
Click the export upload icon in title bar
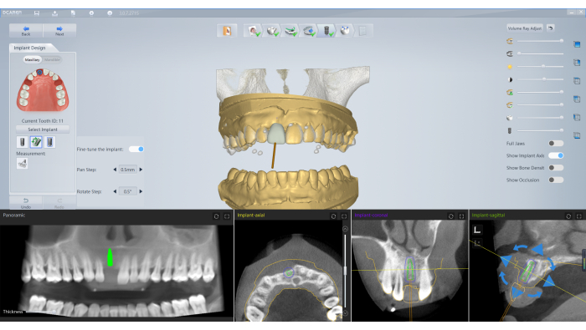(x=55, y=13)
